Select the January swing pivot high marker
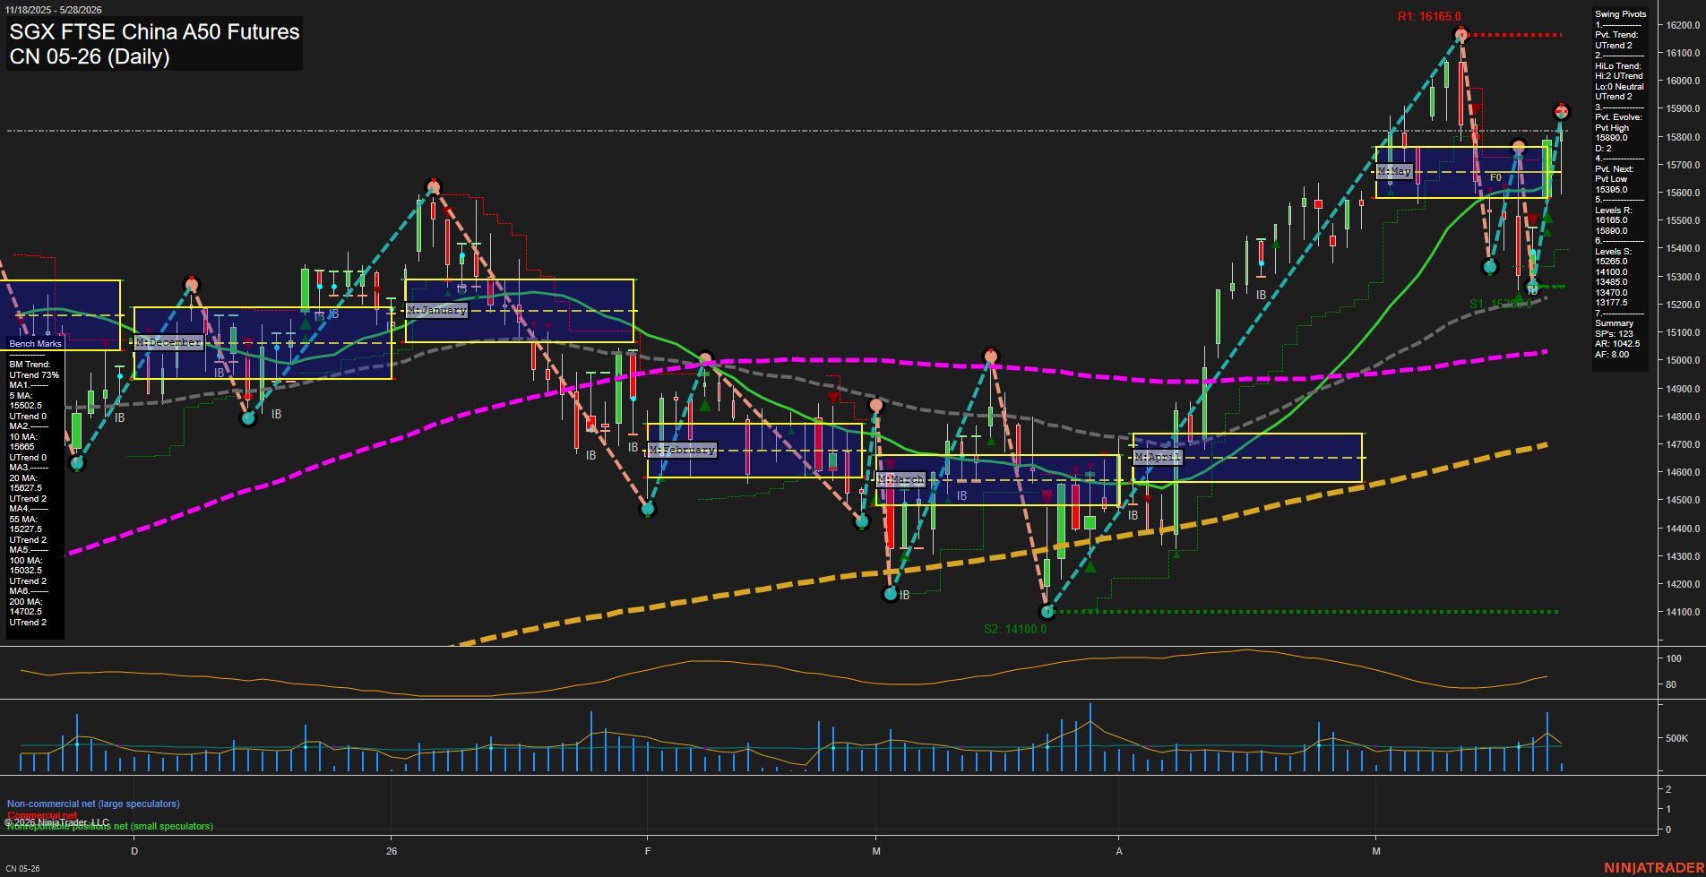 [434, 187]
